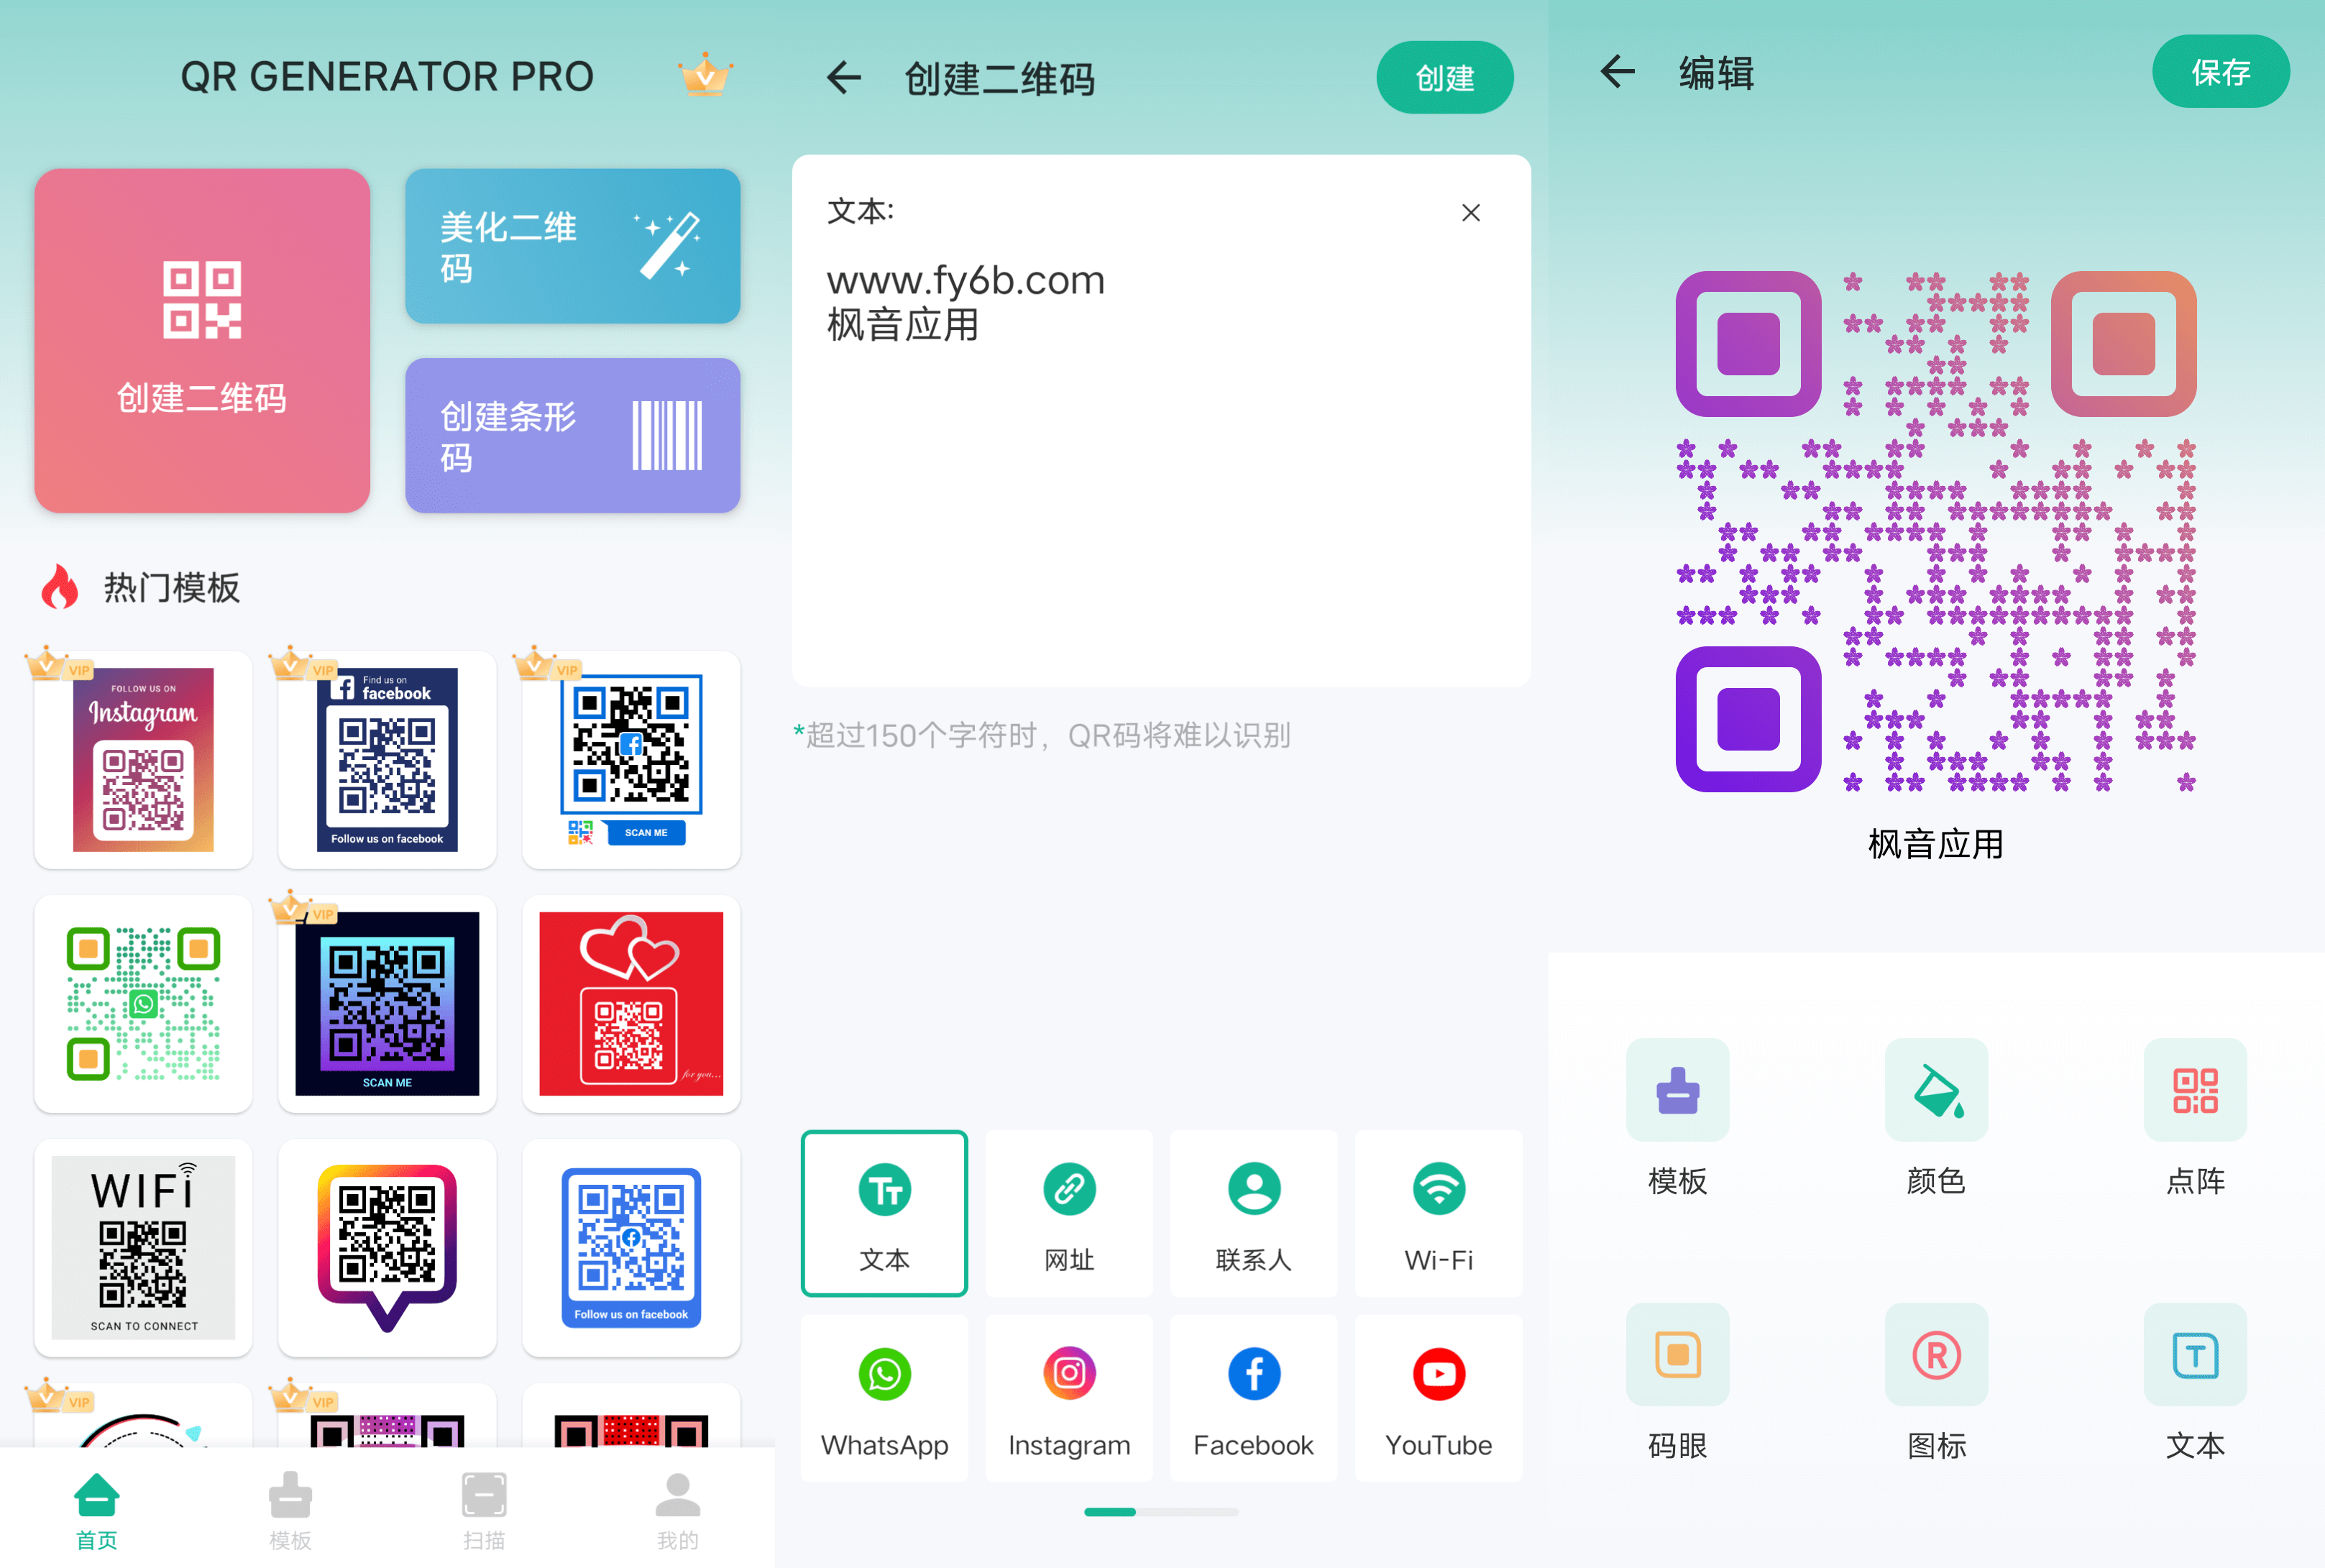The width and height of the screenshot is (2325, 1568).
Task: Choose the 联系人 contact QR type
Action: pos(1254,1213)
